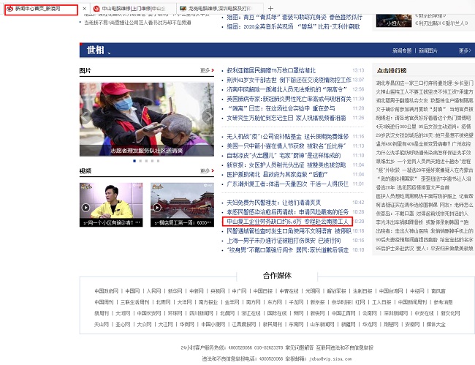Click the caption 志愿者理发服务队社区送清爽
The height and width of the screenshot is (365, 475).
coord(147,151)
